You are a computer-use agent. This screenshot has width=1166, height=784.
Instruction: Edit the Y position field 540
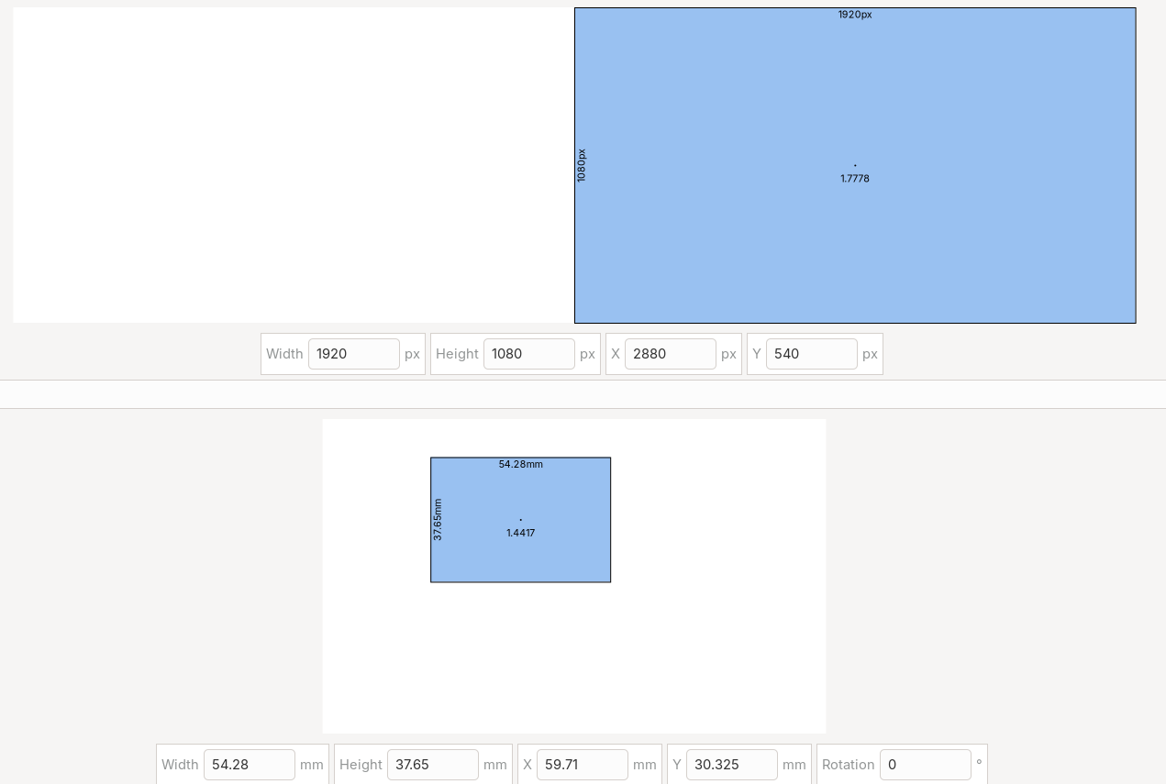point(812,354)
